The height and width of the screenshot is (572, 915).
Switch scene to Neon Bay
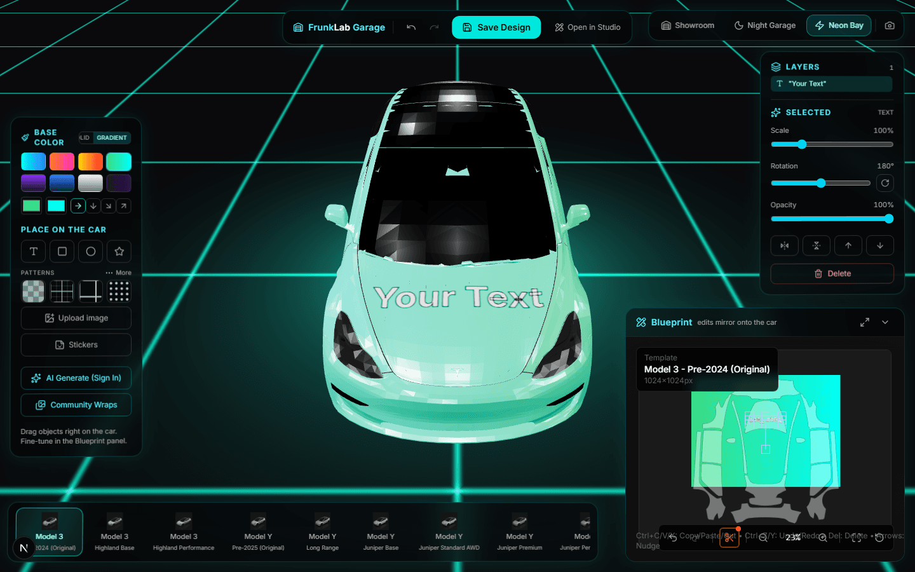[x=839, y=25]
